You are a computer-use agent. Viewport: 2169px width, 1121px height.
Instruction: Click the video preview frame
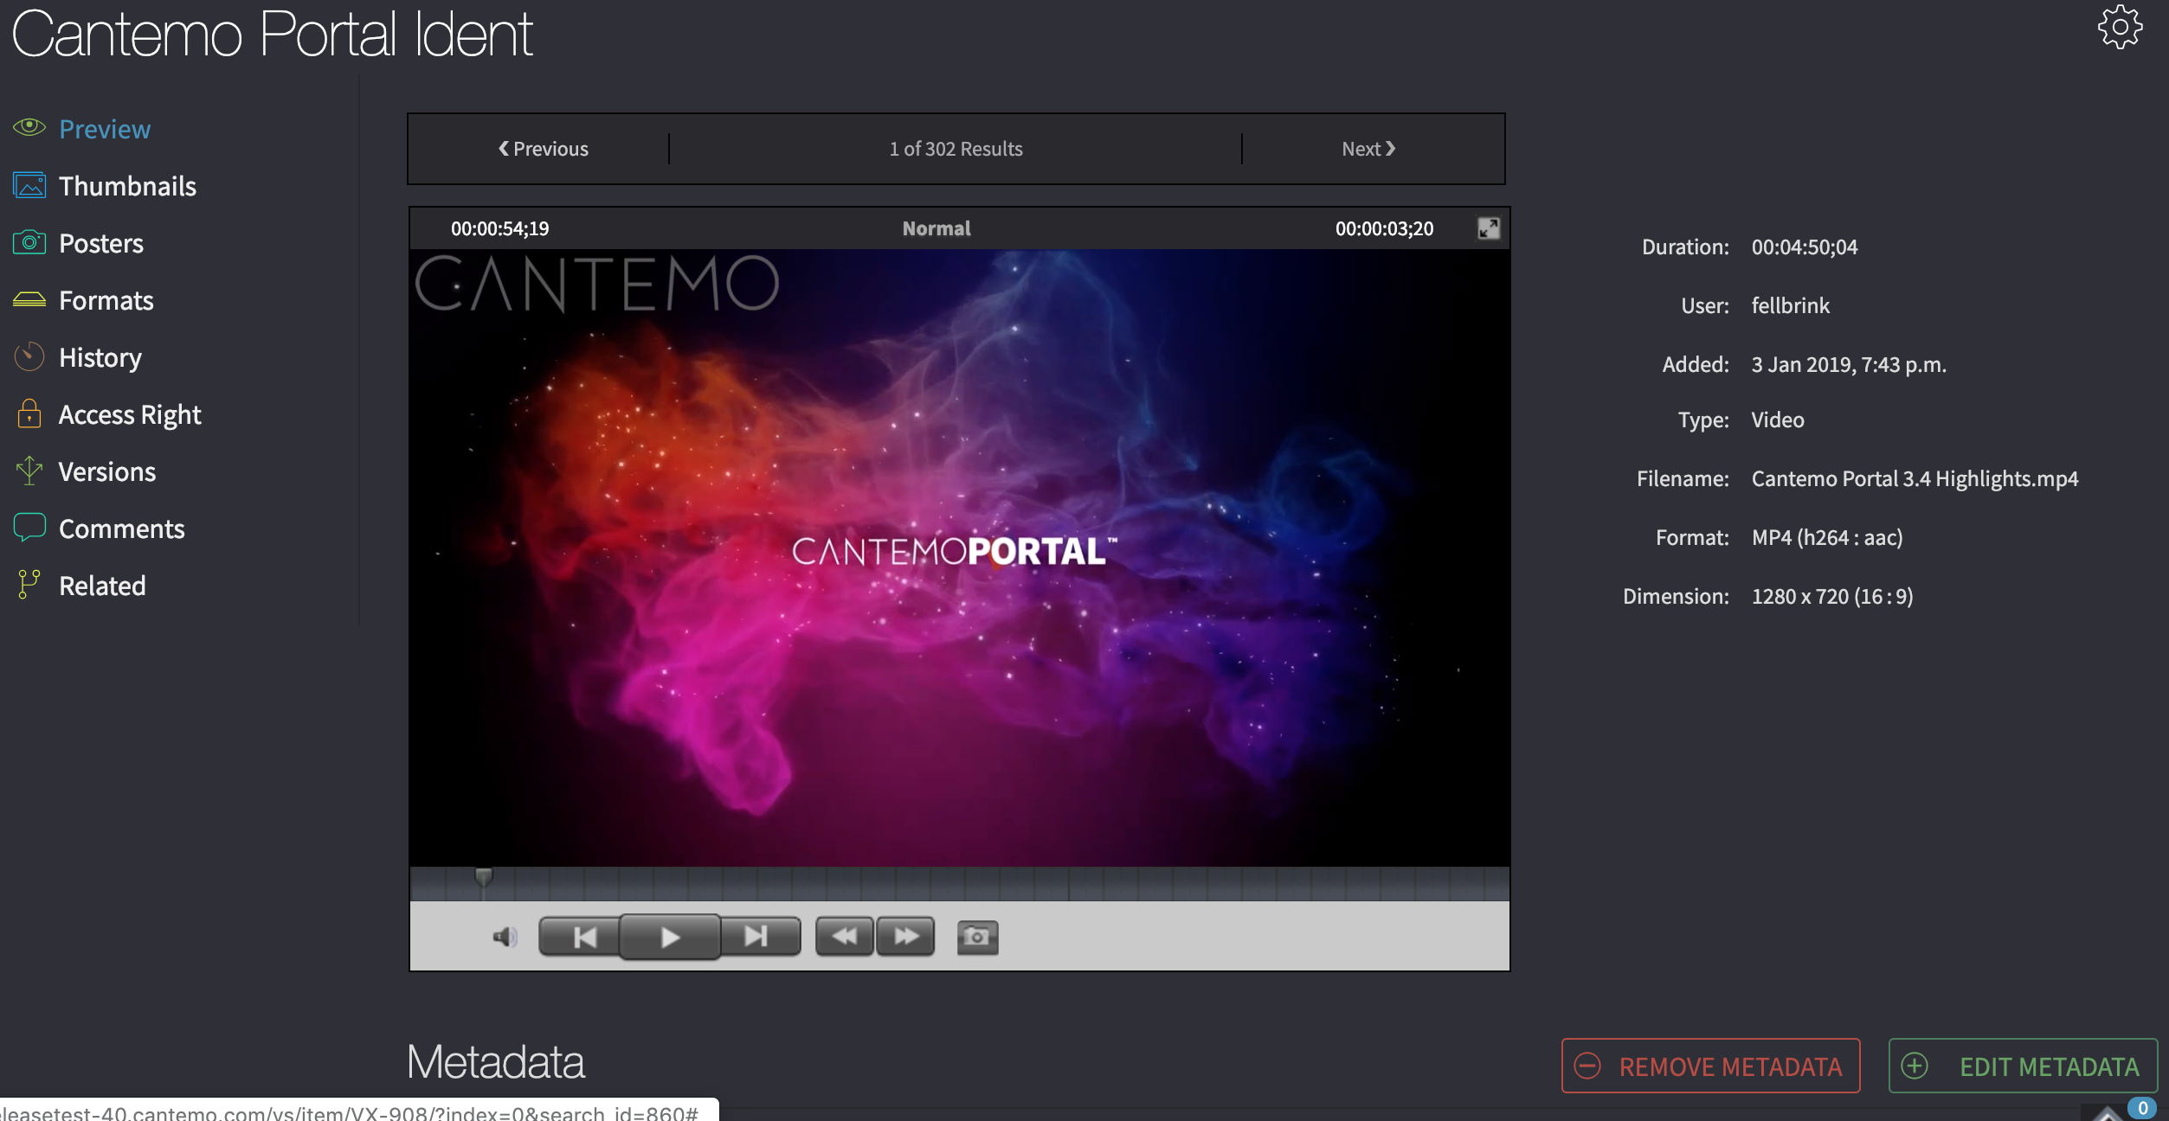click(x=960, y=558)
